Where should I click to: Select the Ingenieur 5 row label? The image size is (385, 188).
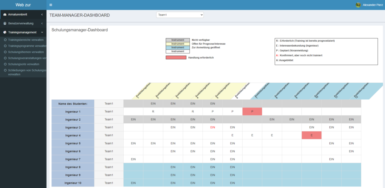pos(73,143)
